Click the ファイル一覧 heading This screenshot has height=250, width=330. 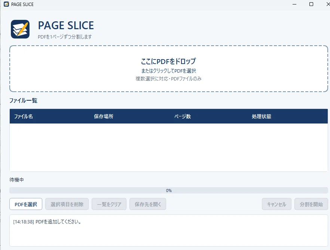coord(23,101)
